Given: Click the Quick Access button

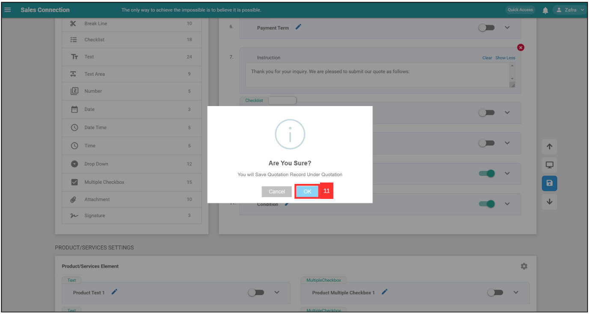Looking at the screenshot, I should [520, 10].
